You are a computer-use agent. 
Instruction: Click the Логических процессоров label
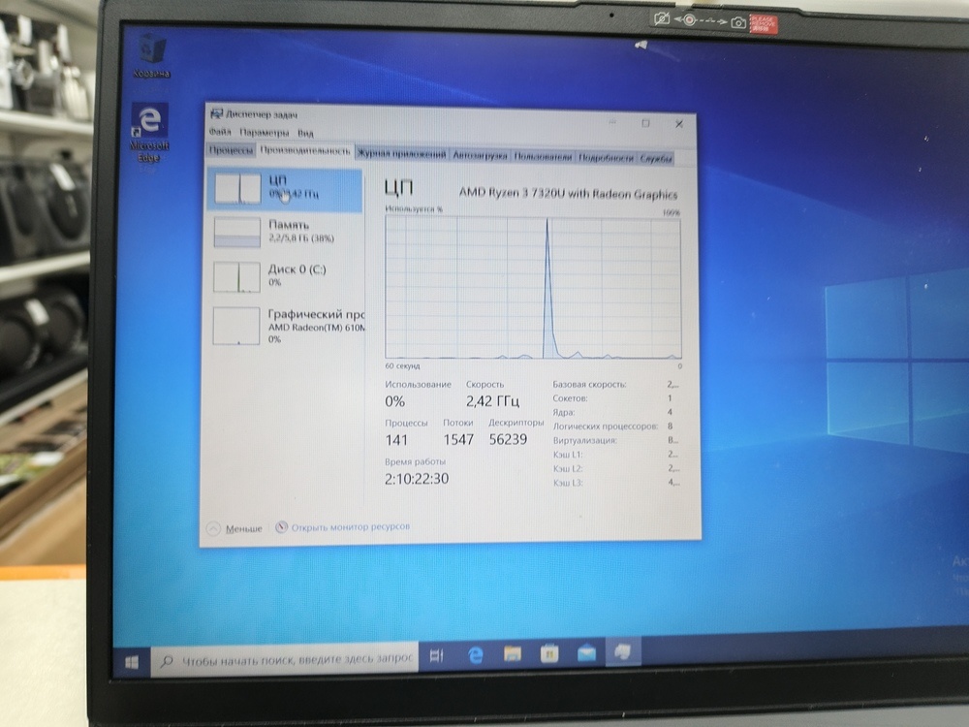pos(605,427)
